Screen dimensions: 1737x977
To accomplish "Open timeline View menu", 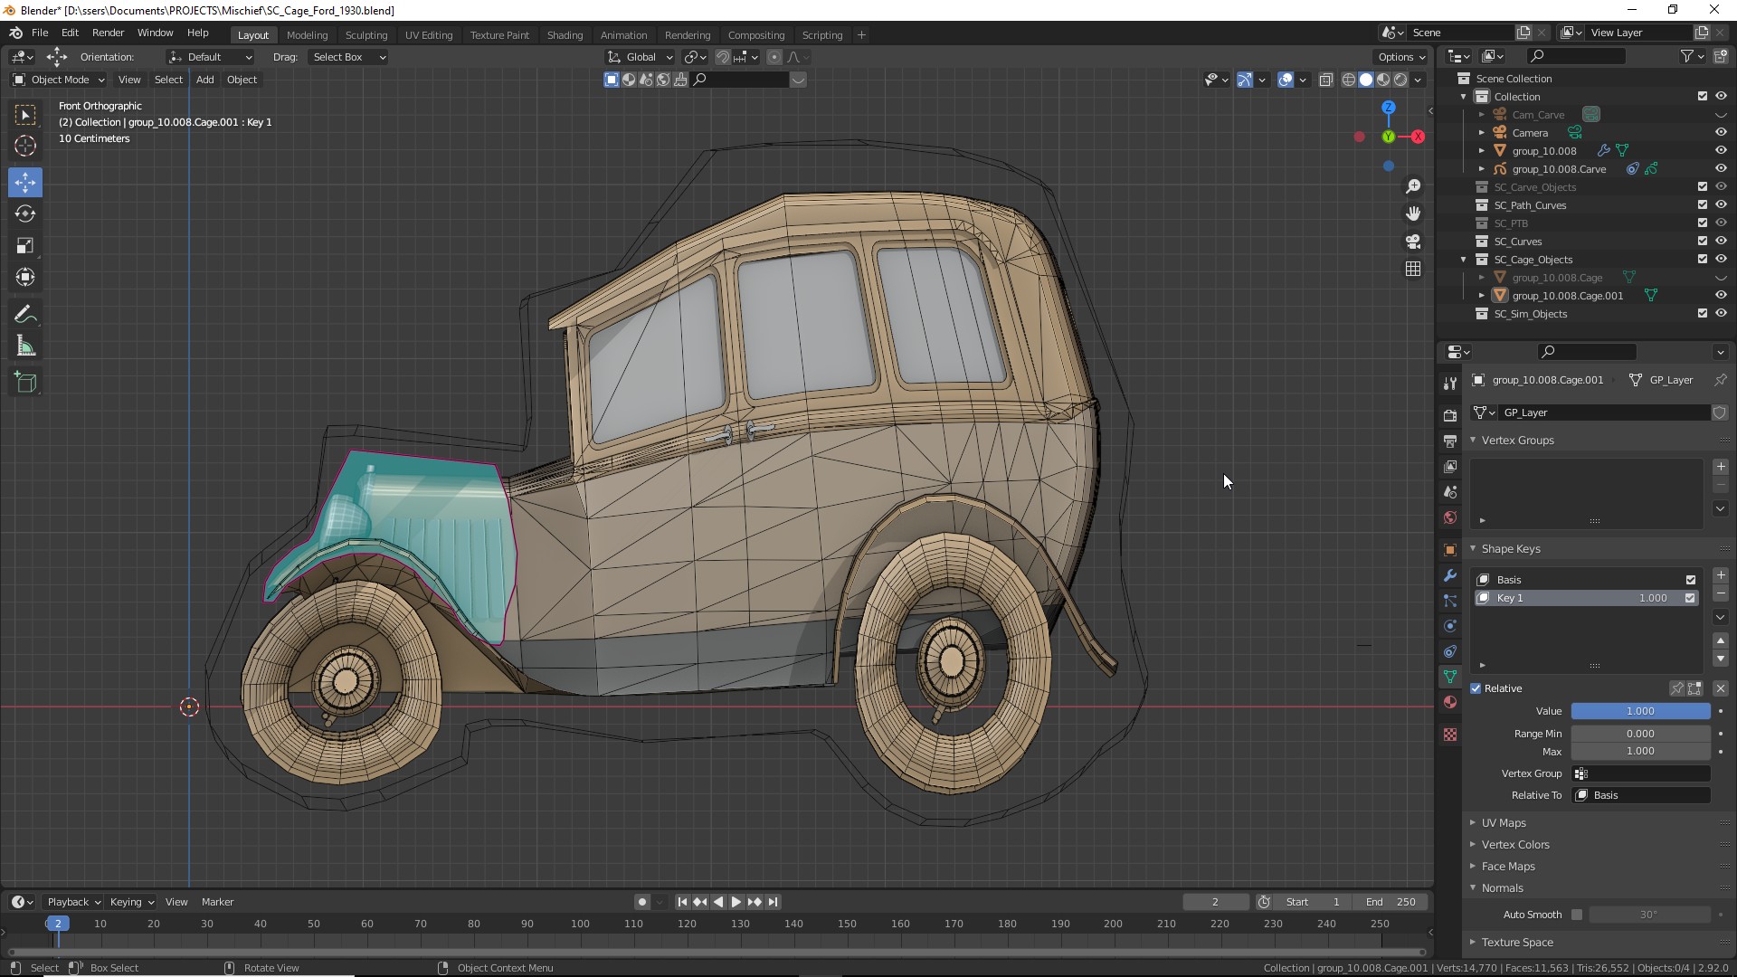I will (x=176, y=902).
